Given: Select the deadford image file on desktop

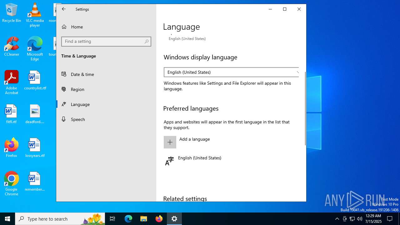Looking at the screenshot, I should click(35, 114).
